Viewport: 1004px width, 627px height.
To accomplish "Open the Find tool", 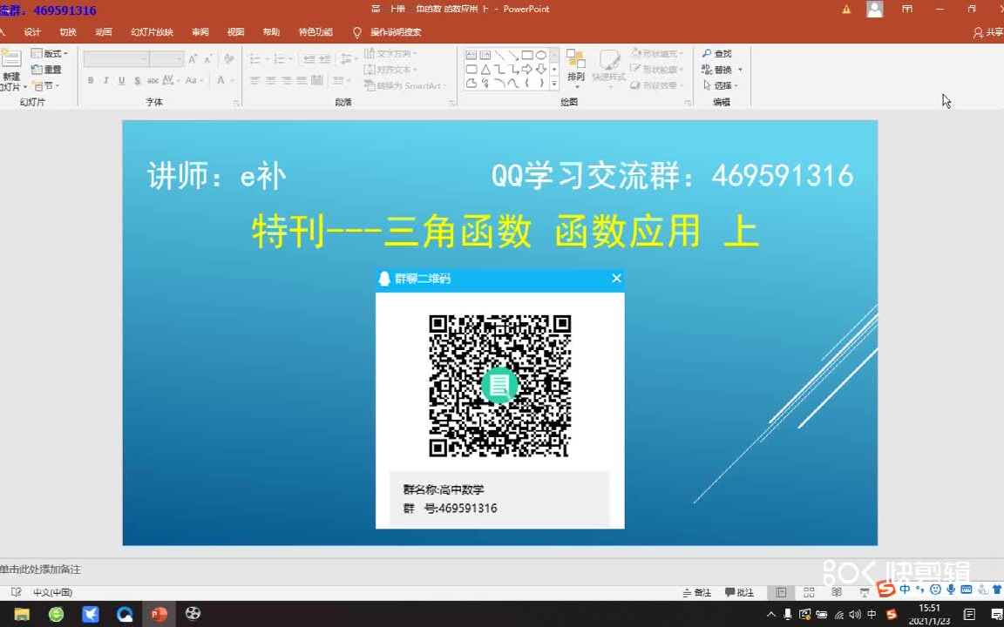I will coord(721,53).
